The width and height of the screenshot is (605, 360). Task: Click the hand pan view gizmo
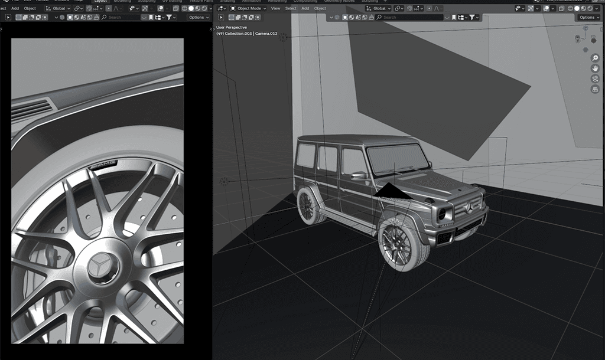tap(595, 68)
